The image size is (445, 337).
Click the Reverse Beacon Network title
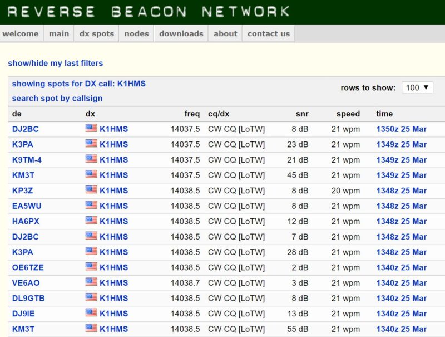click(149, 12)
